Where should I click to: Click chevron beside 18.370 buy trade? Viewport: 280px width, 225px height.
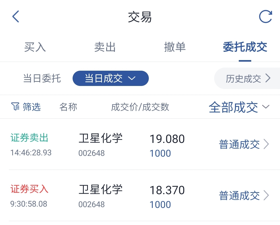click(266, 195)
